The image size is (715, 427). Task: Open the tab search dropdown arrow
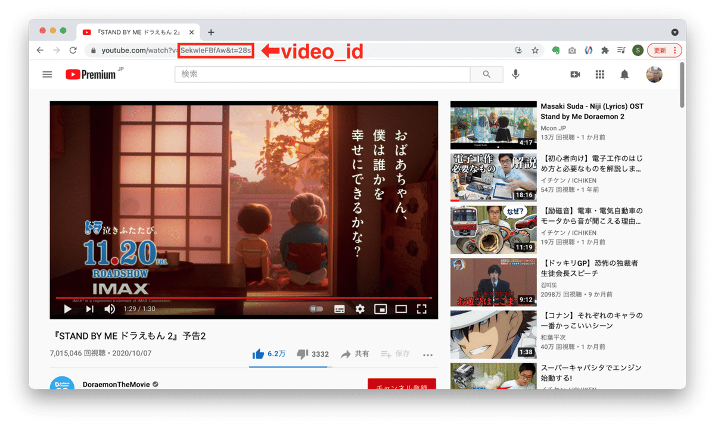[x=674, y=32]
